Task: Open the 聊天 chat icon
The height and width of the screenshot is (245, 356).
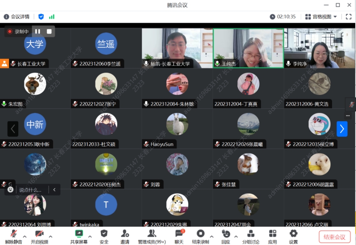Action: coord(179,234)
